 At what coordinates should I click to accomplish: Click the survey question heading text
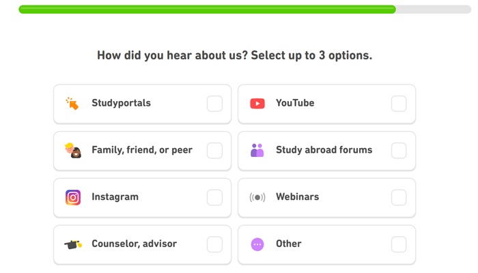[x=234, y=56]
